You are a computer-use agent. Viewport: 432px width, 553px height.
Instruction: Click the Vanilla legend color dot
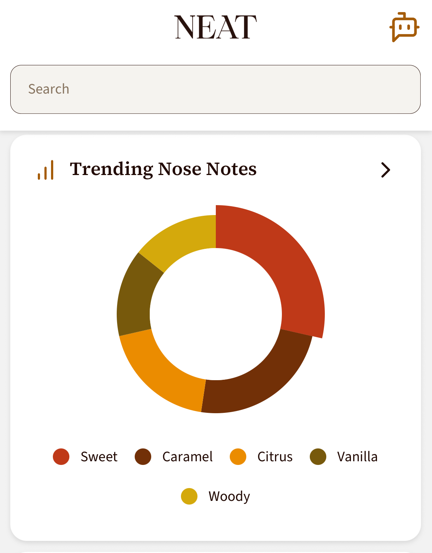point(318,456)
